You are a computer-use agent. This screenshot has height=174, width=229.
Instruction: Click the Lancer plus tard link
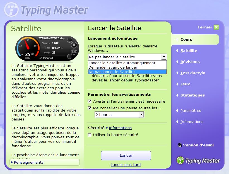coord(126,165)
